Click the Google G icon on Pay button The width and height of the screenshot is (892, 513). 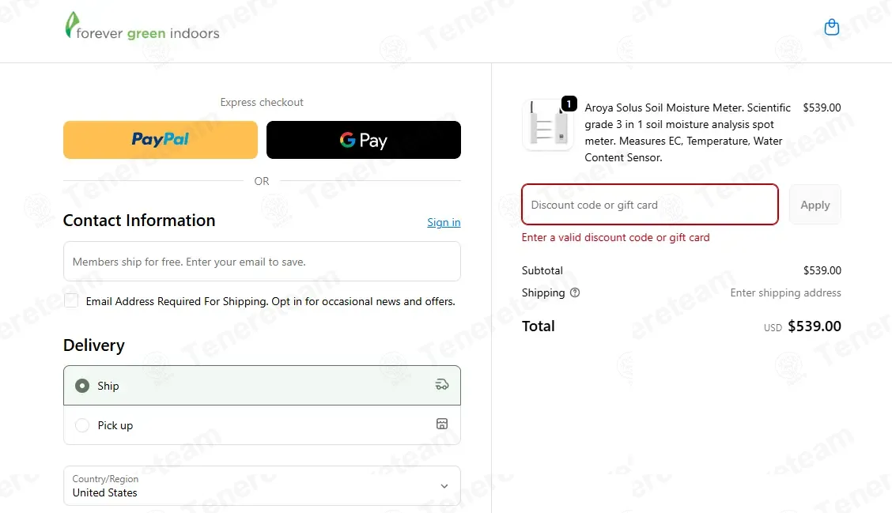click(348, 140)
